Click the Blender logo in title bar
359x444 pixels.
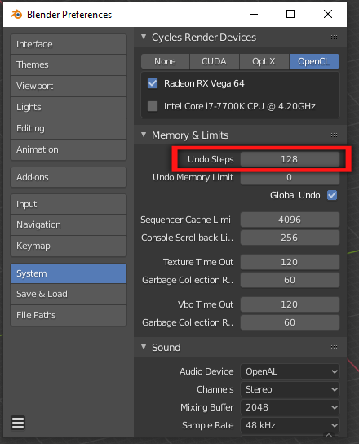tap(16, 14)
